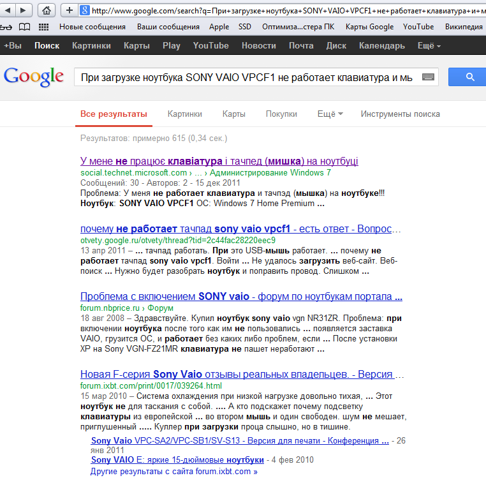This screenshot has height=478, width=486.
Task: Open Новости in the black Google bar
Action: pyautogui.click(x=259, y=45)
